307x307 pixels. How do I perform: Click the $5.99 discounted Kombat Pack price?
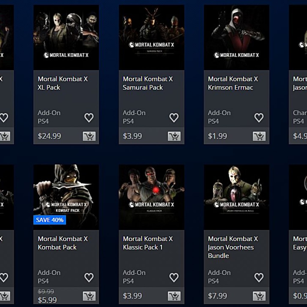(47, 300)
